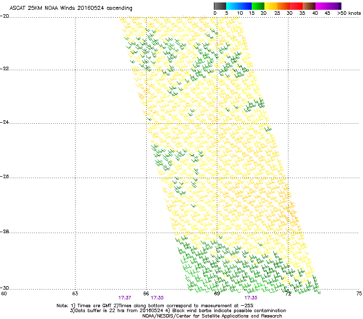The height and width of the screenshot is (319, 363).
Task: Click the '-20' latitude axis label
Action: click(x=4, y=16)
